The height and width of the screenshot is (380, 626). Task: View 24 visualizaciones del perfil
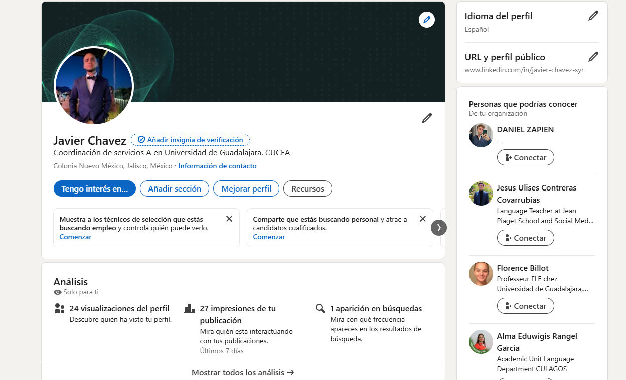click(119, 308)
